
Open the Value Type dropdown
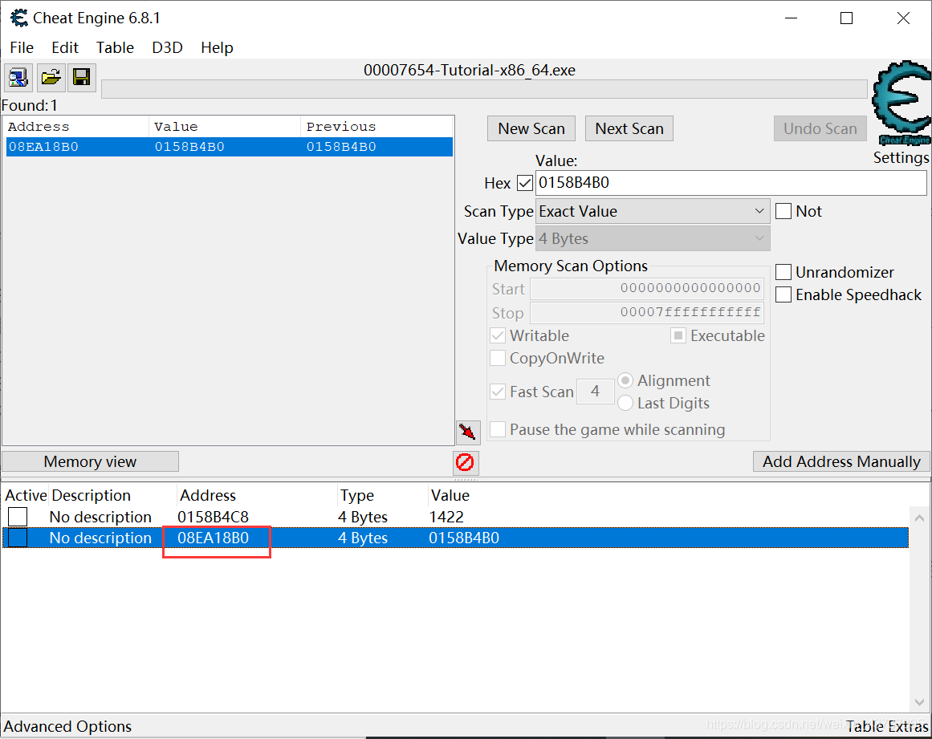tap(653, 239)
